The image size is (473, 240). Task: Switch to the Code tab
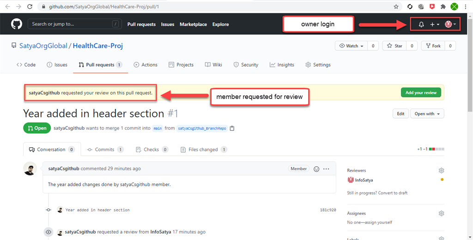(x=26, y=65)
